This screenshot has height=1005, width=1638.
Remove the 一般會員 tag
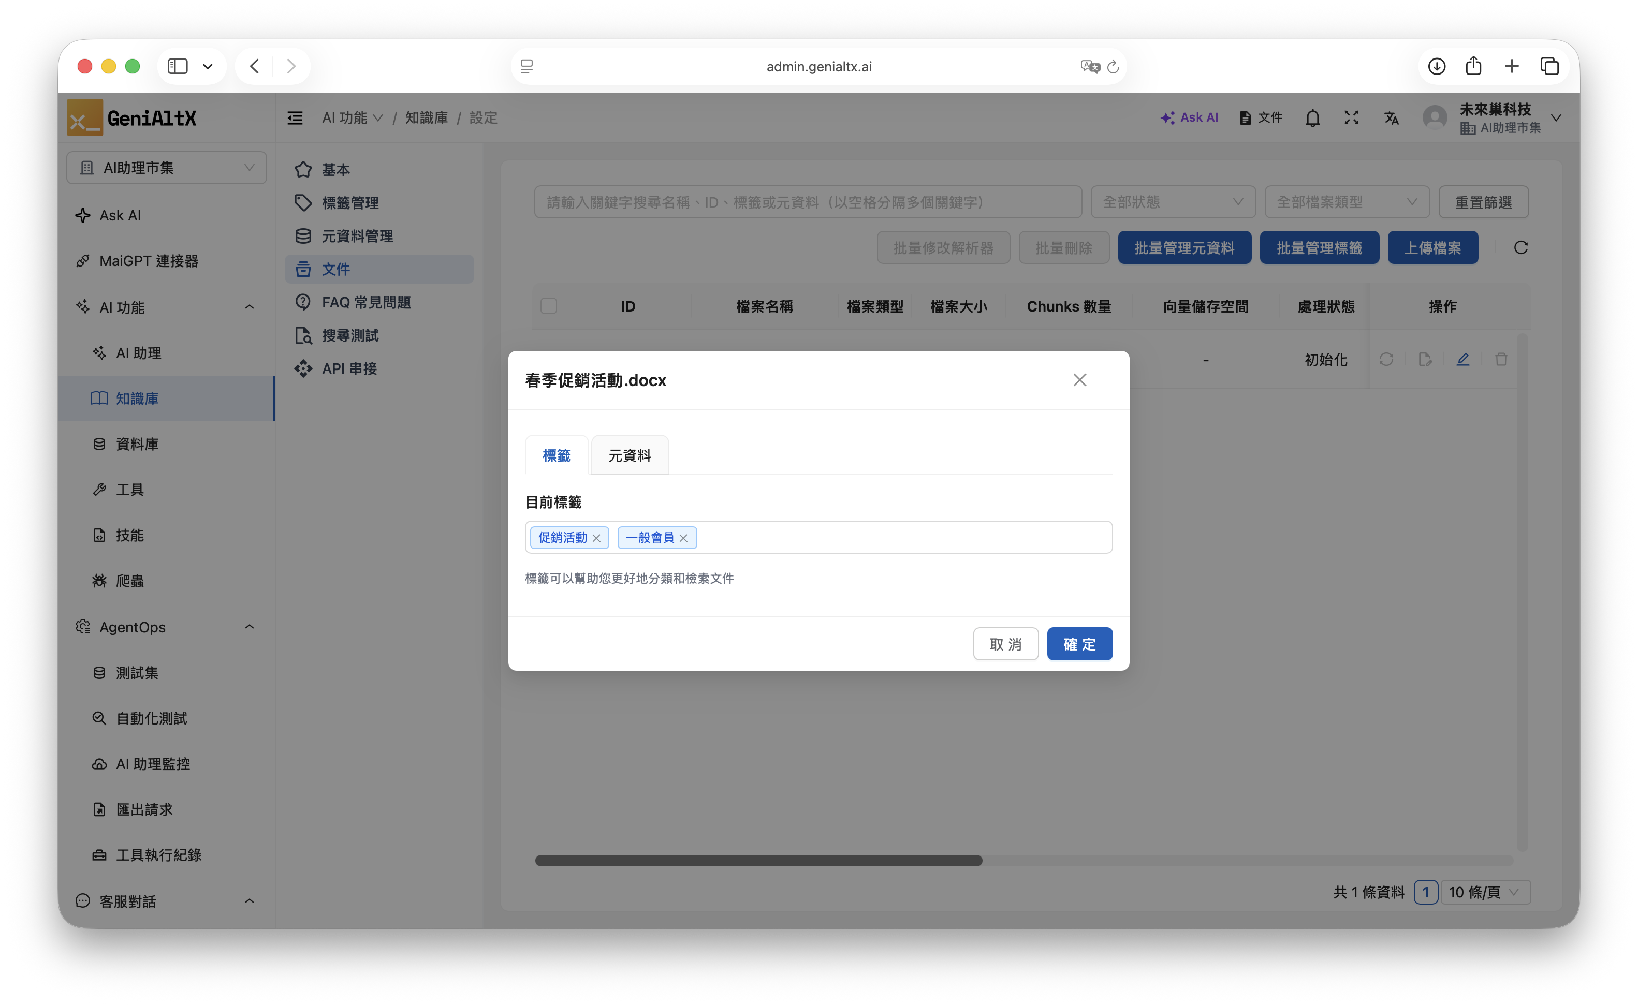click(683, 538)
